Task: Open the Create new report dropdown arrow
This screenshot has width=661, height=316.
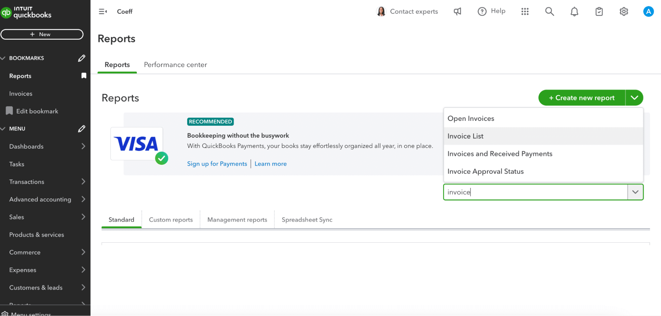Action: [x=634, y=98]
